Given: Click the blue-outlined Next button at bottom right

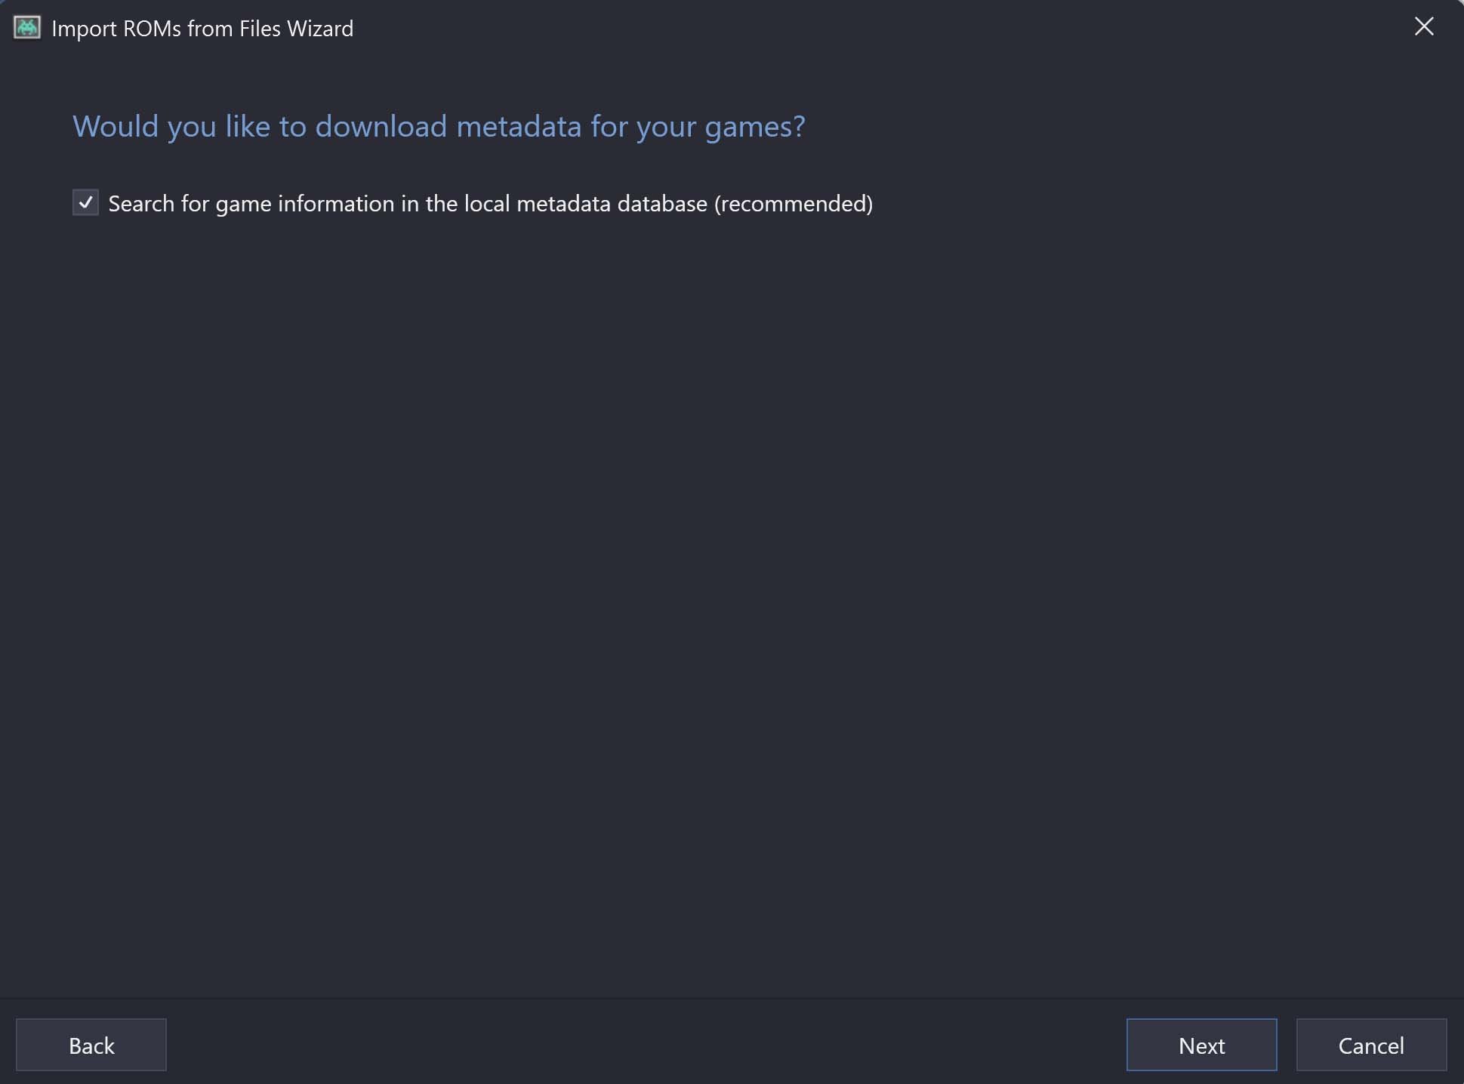Looking at the screenshot, I should click(x=1201, y=1045).
